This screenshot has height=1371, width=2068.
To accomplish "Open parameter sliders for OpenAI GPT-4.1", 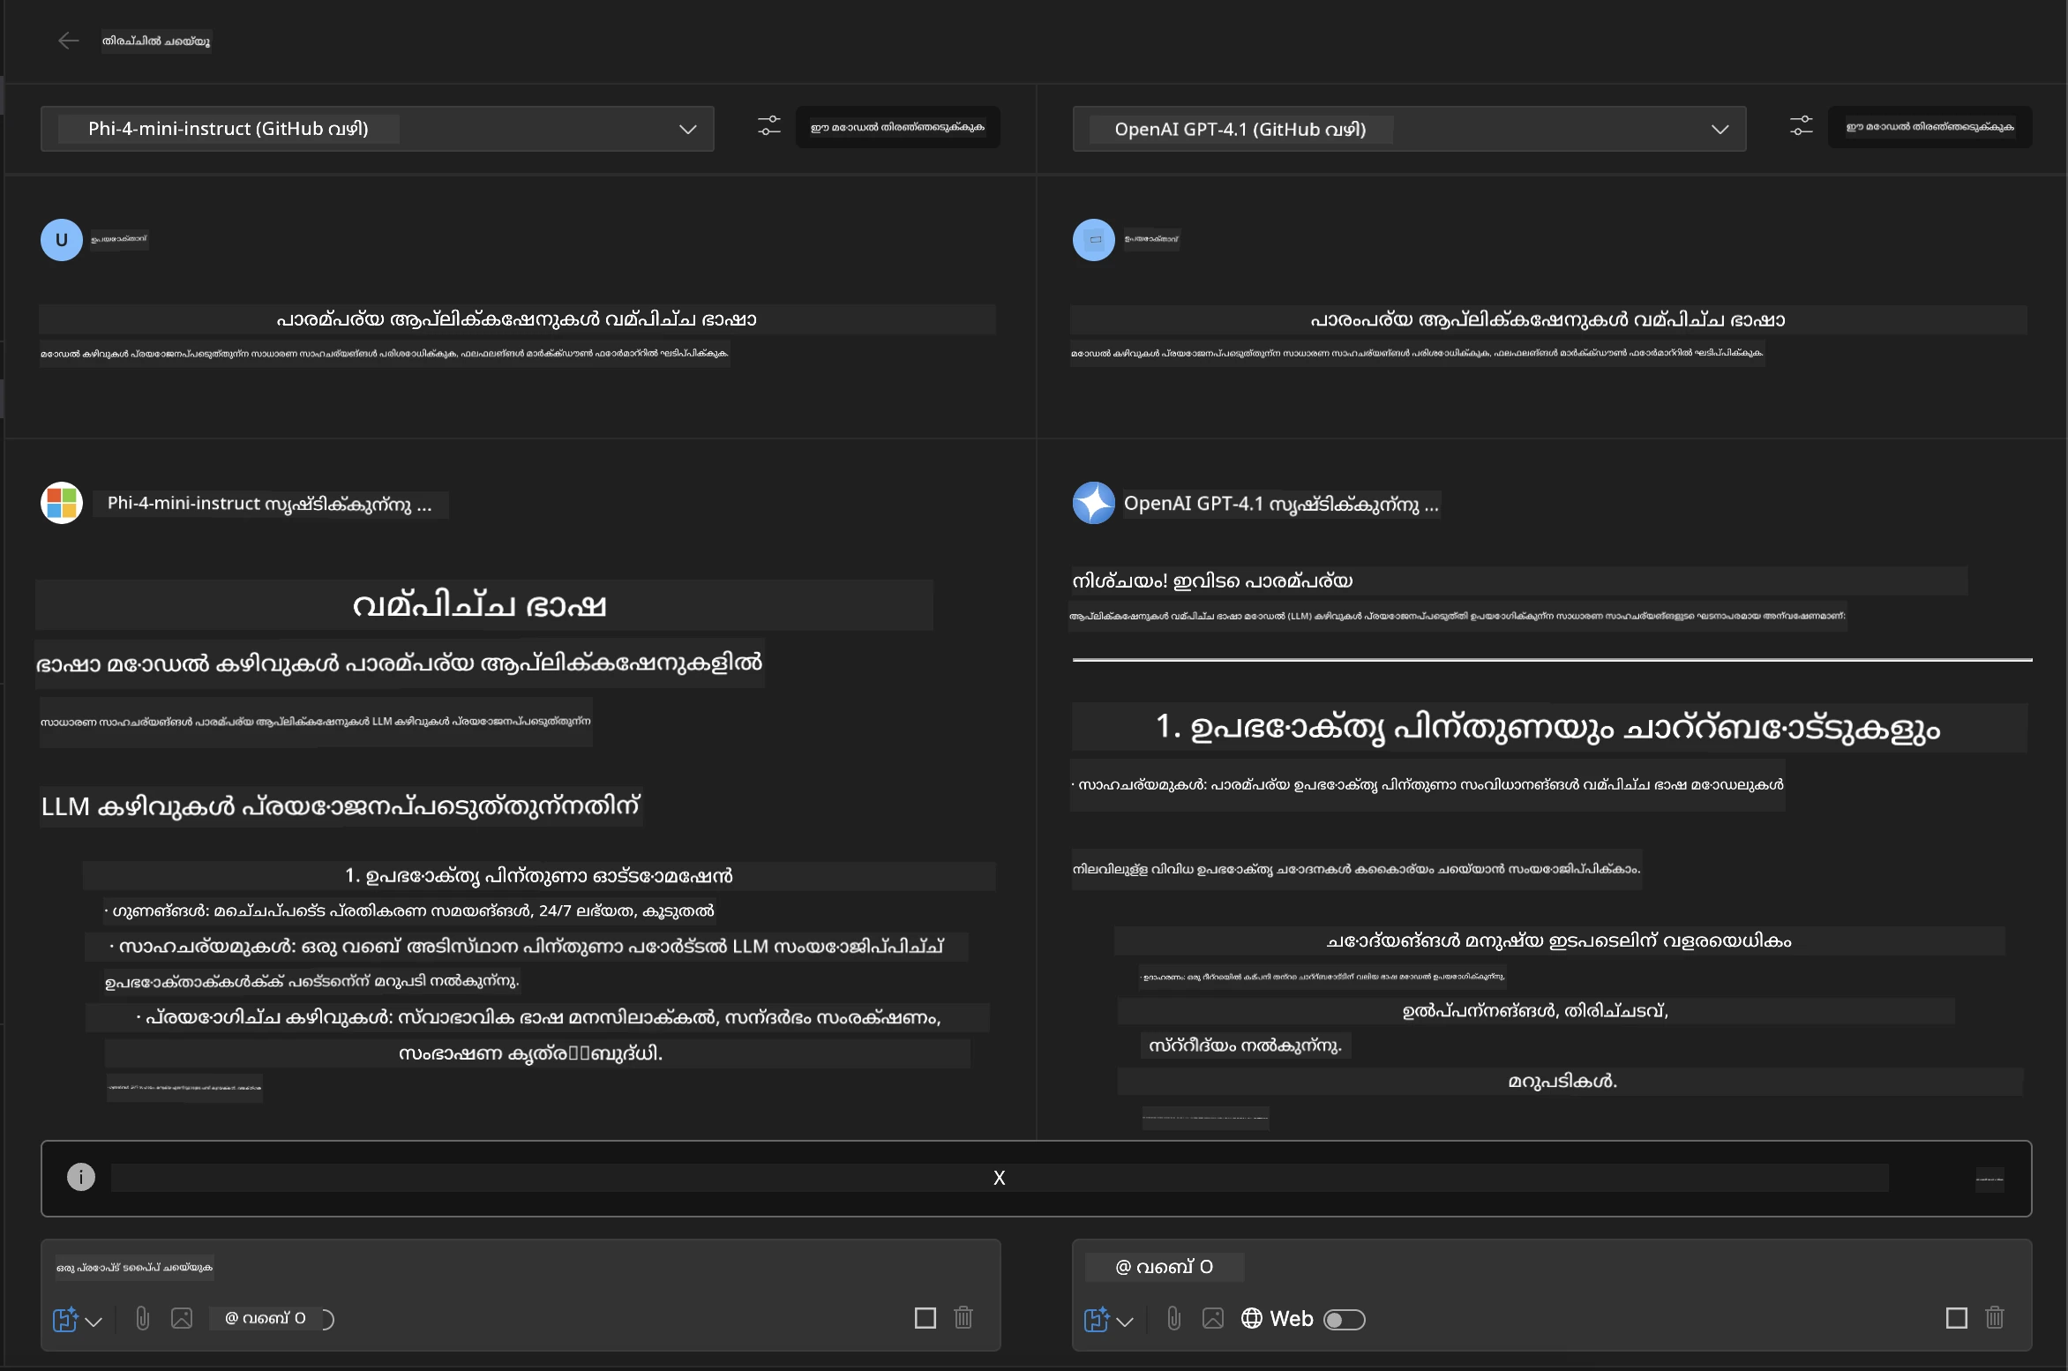I will coord(1802,126).
